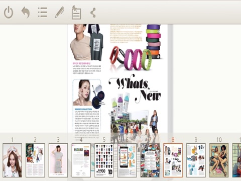Open page 2 thumbnail

coord(35,160)
